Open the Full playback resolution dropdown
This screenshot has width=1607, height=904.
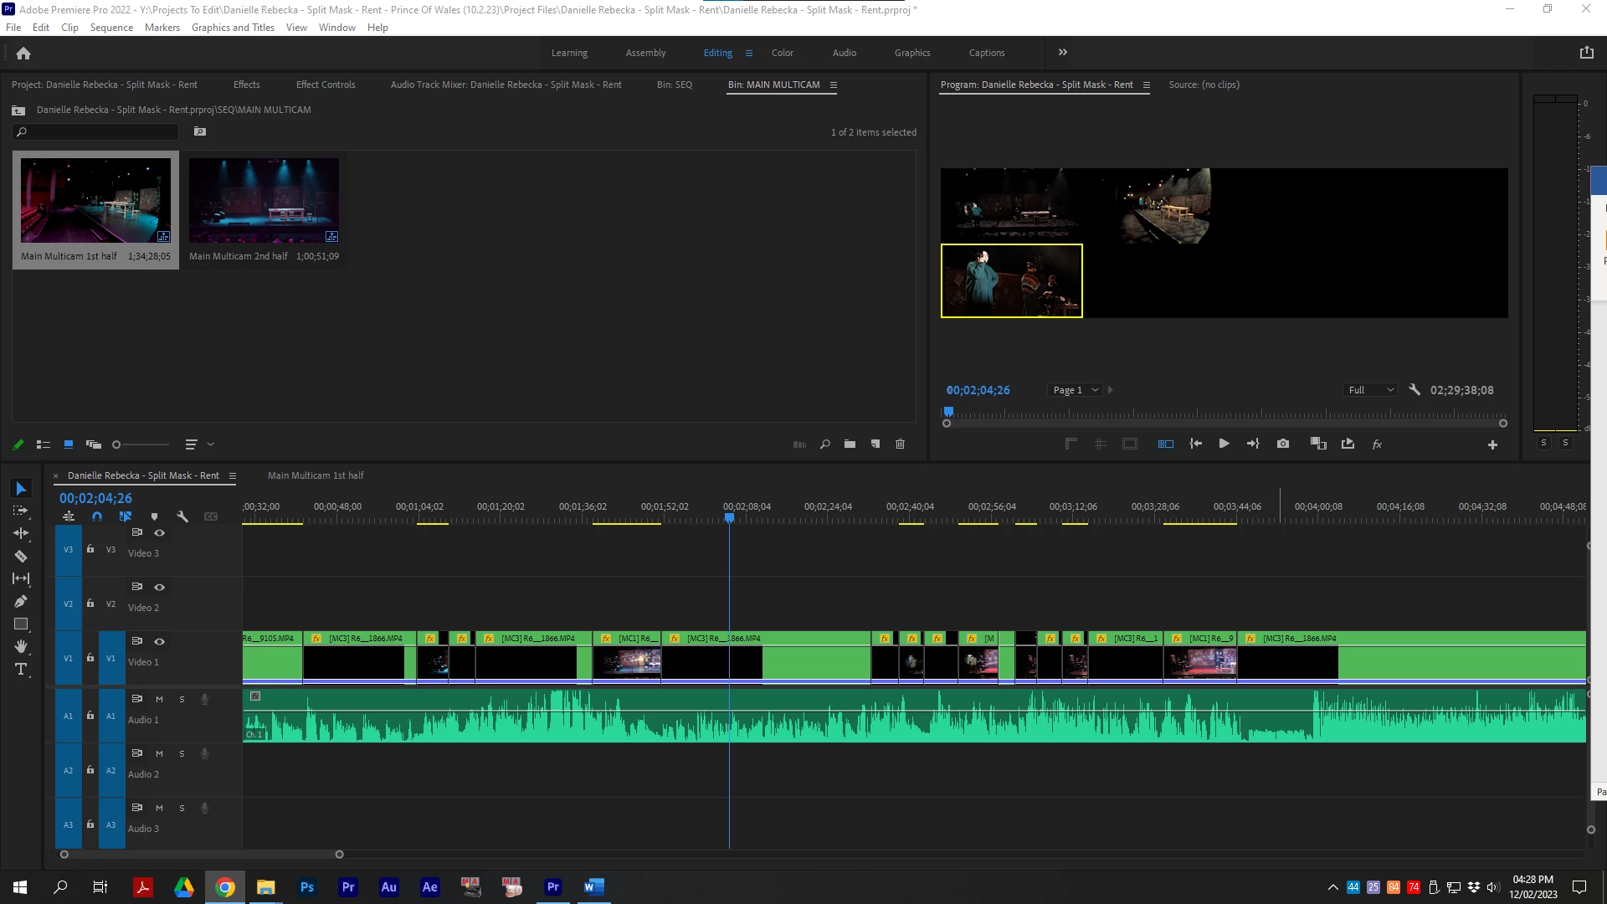pyautogui.click(x=1370, y=390)
